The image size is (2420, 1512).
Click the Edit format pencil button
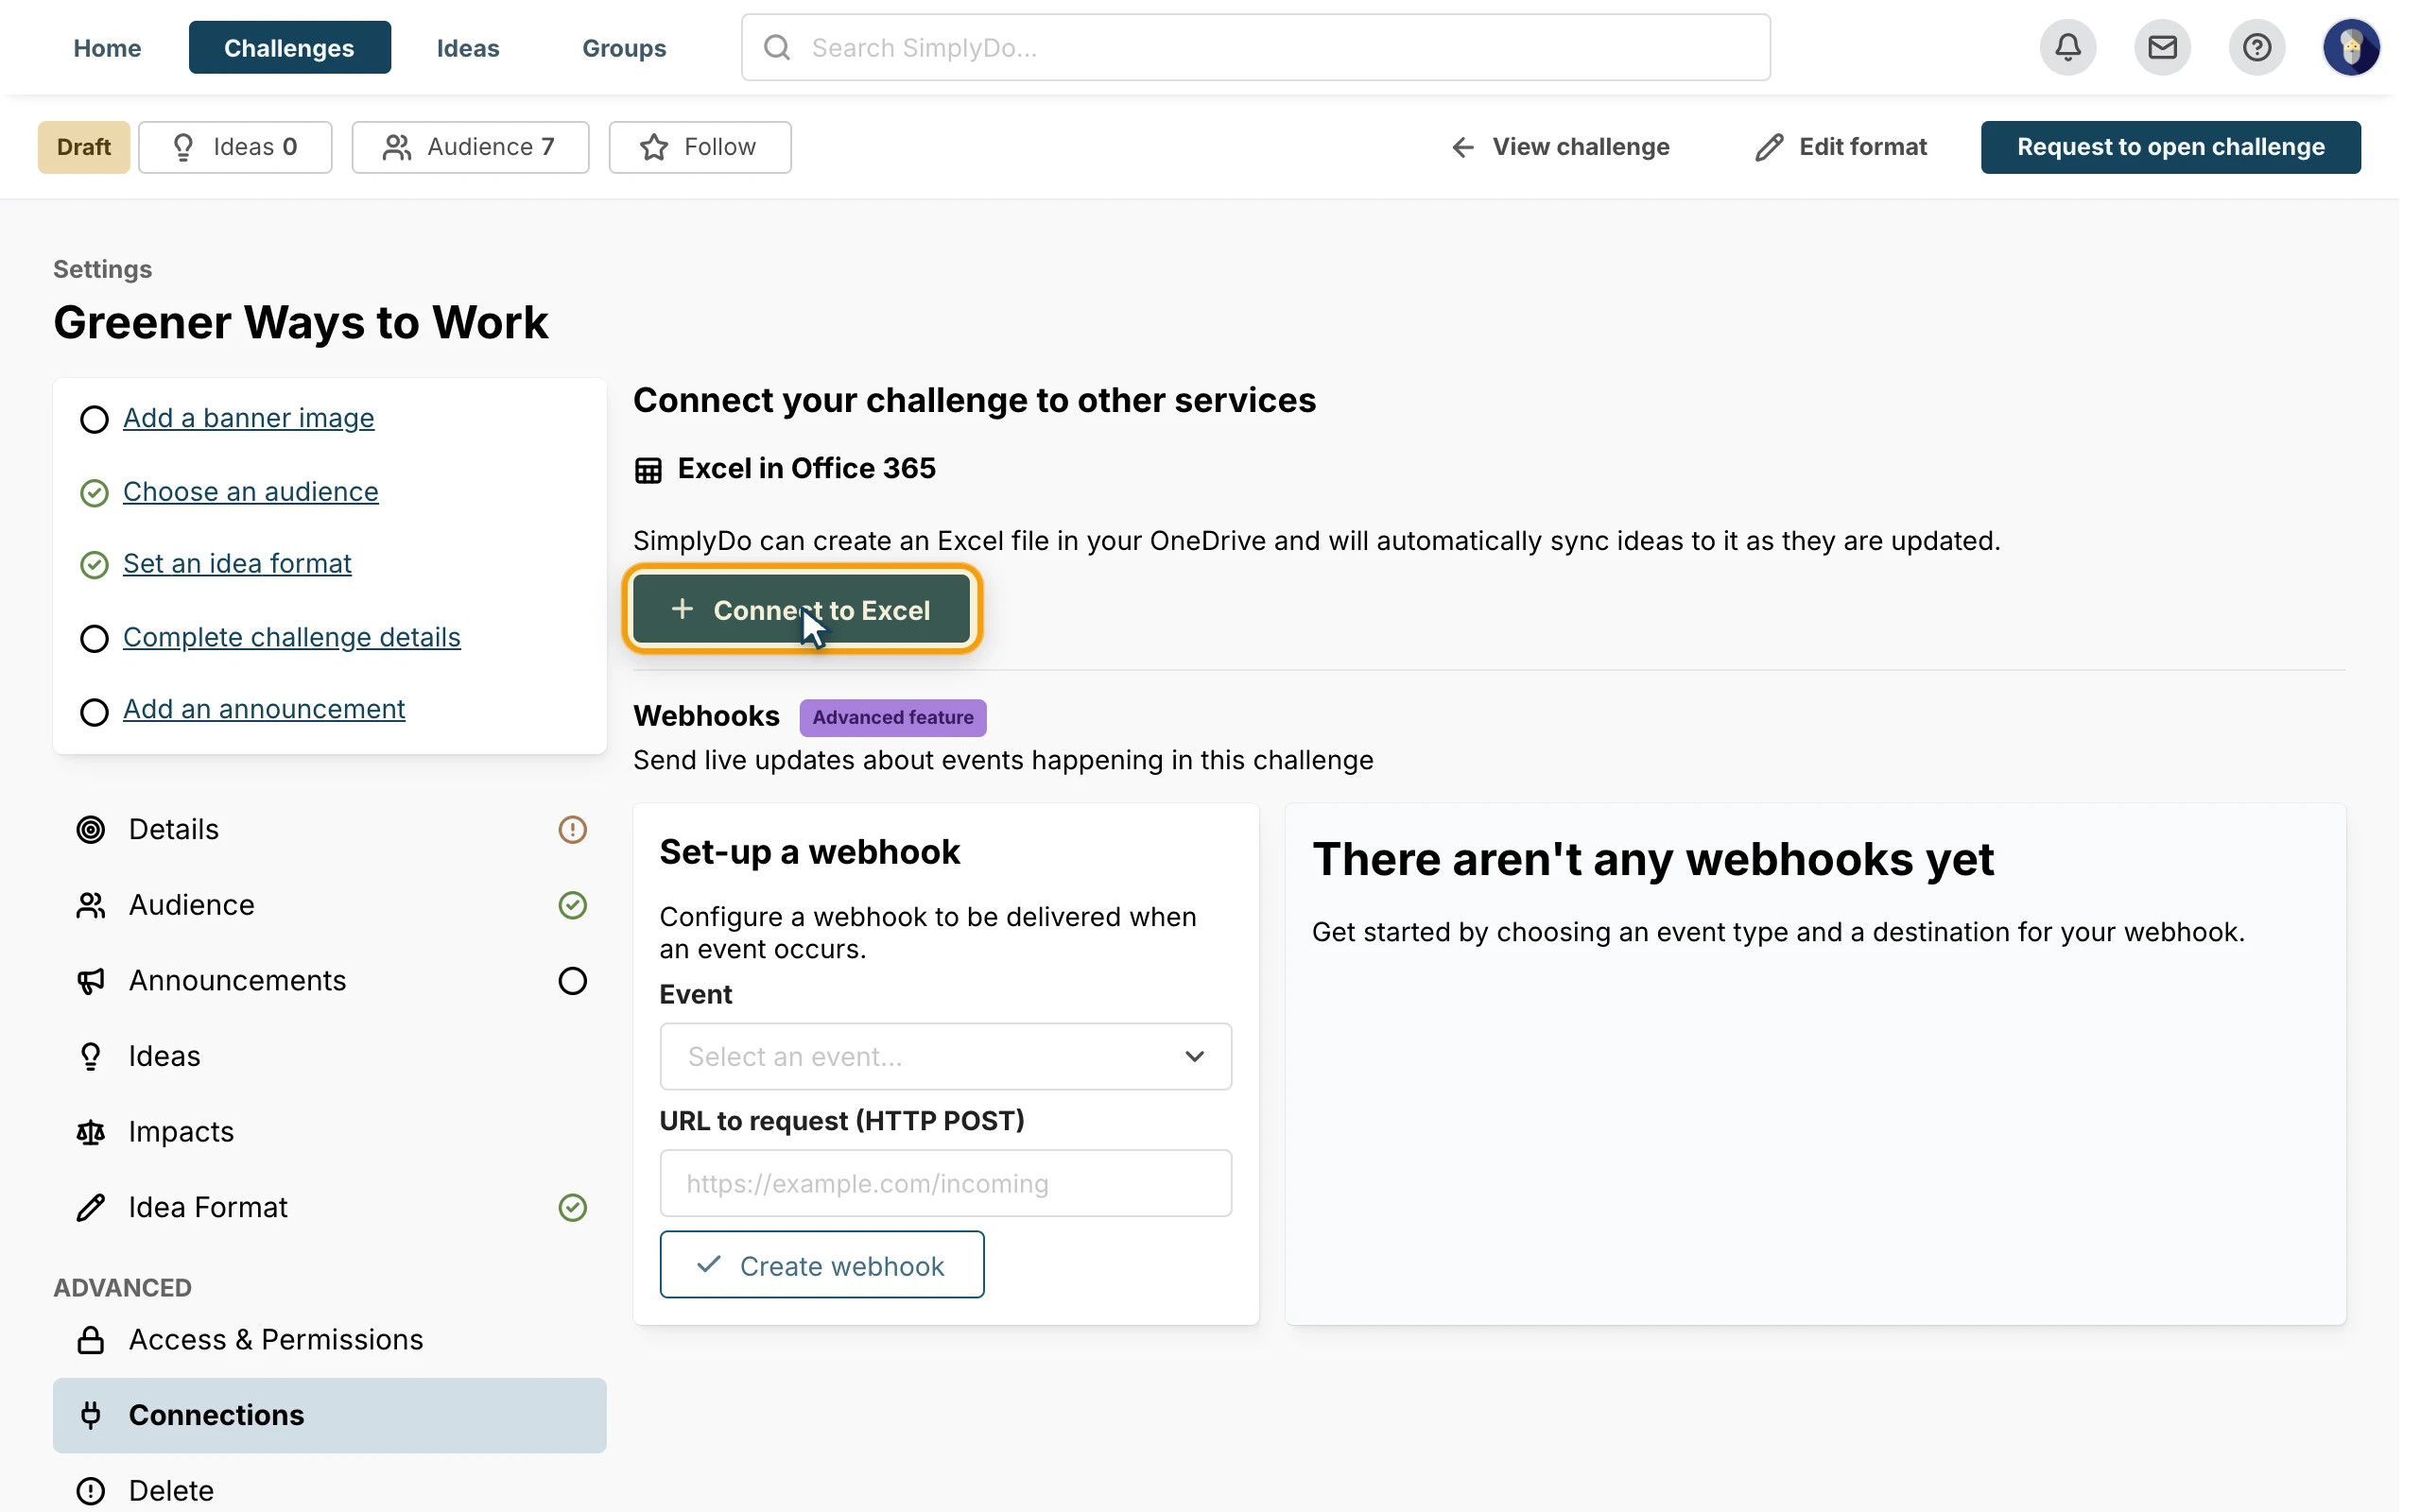point(1840,147)
